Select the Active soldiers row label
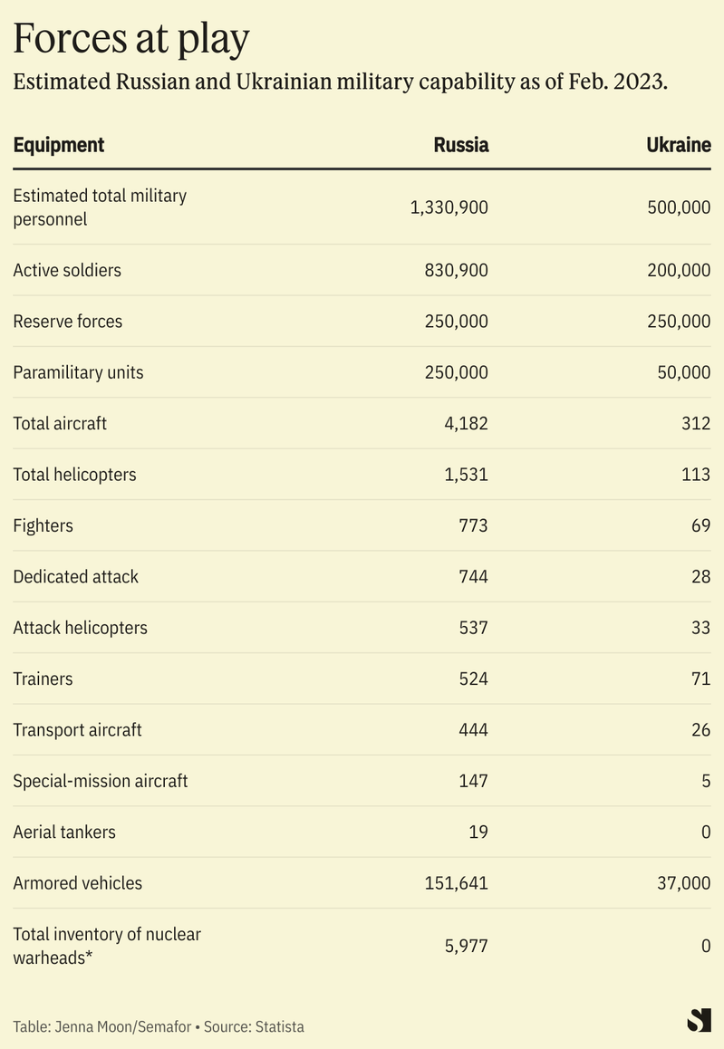Screen dimensions: 724x1049 [67, 270]
